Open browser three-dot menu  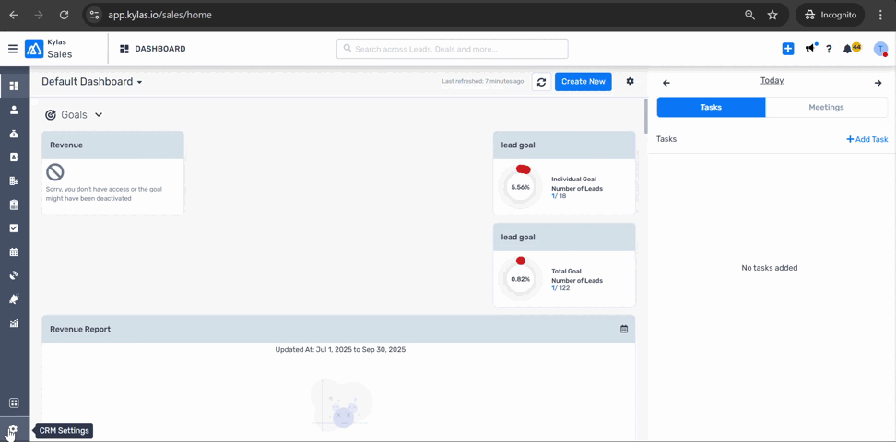(880, 15)
